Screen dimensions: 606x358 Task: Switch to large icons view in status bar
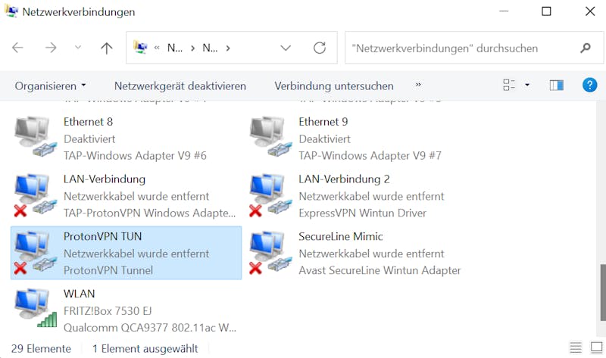click(x=596, y=347)
